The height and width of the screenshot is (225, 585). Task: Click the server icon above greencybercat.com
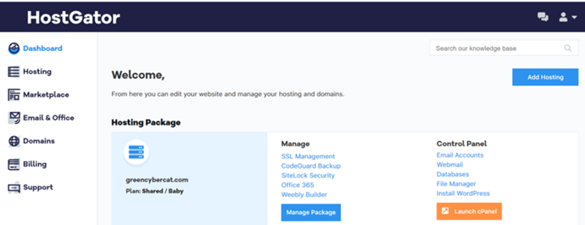click(x=136, y=152)
